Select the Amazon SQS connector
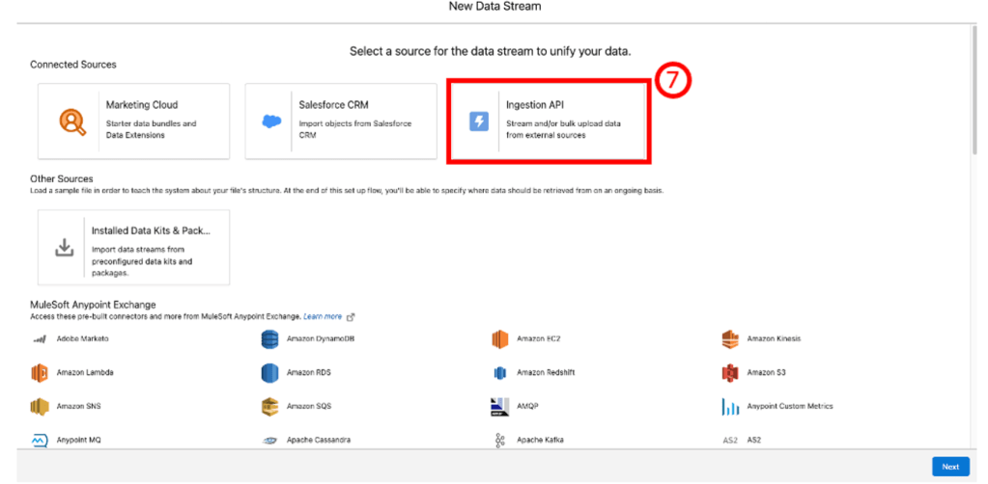 point(309,406)
